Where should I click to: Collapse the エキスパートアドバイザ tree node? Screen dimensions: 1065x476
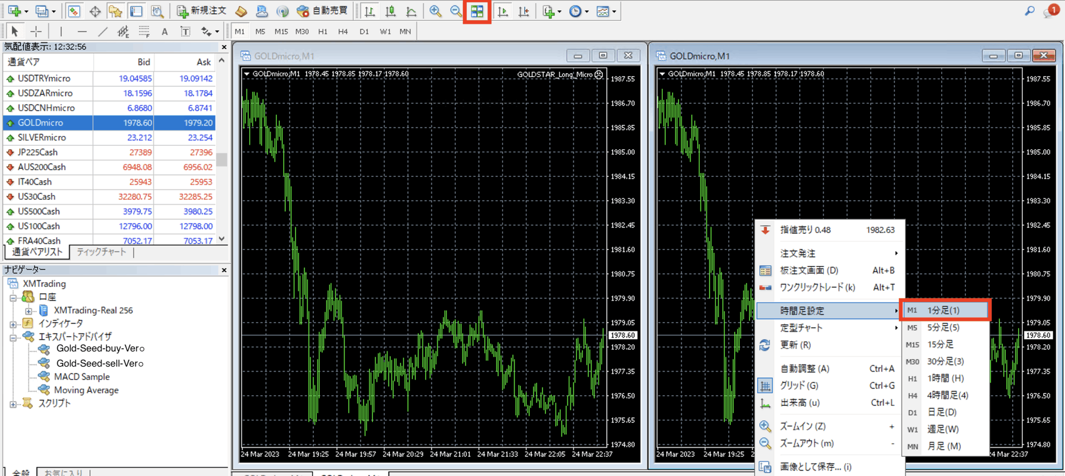tap(13, 338)
